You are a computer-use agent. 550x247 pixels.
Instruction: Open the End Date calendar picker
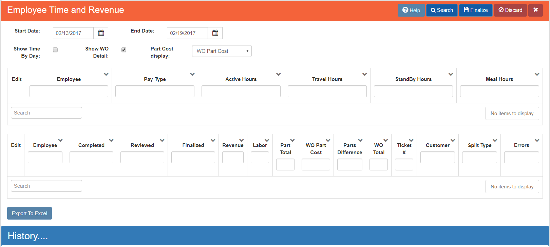click(215, 33)
